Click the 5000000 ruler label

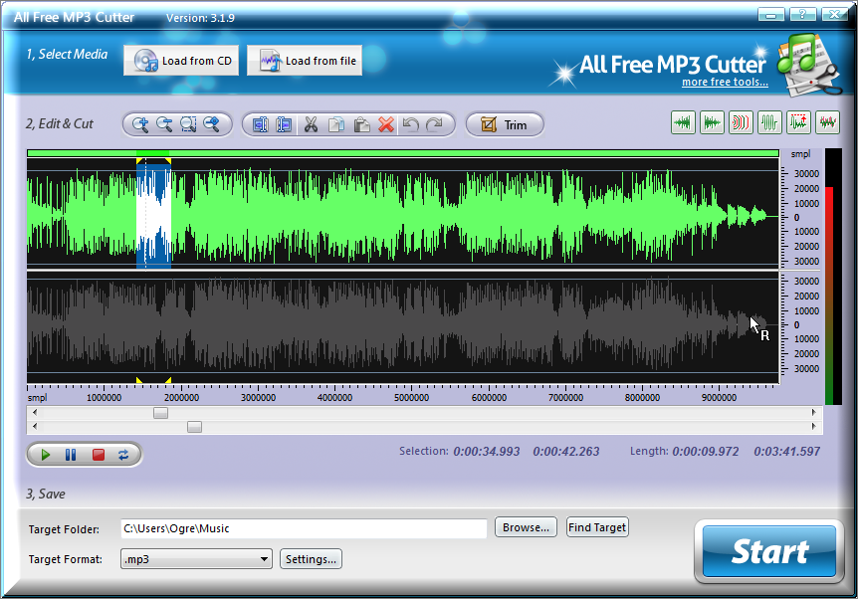point(411,398)
